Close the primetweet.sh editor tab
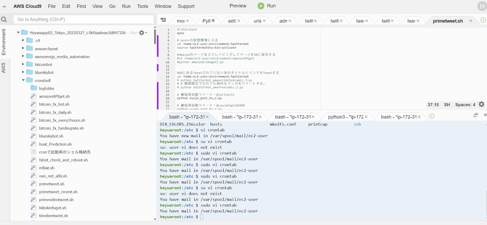Viewport: 487px width, 225px height. 471,21
